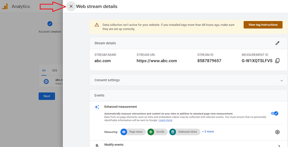This screenshot has height=147, width=288.
Task: Click the Account creation step label
Action: 50,32
